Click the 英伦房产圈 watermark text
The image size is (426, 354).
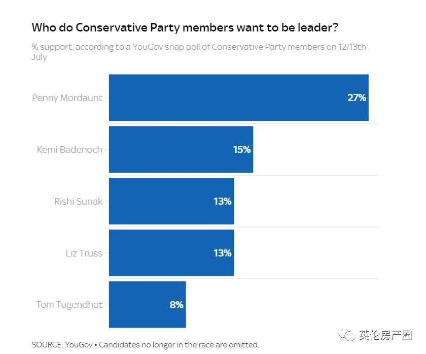click(x=385, y=335)
